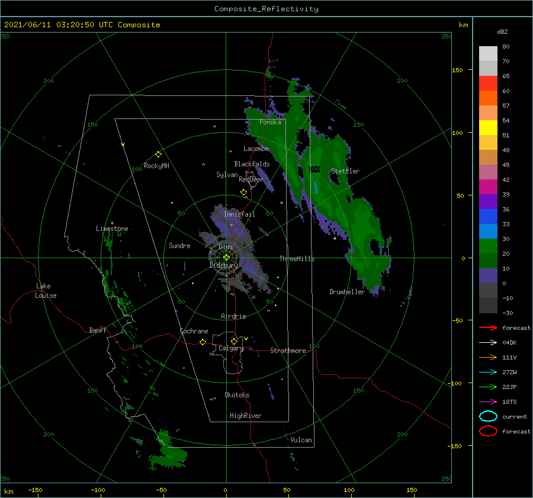Image resolution: width=533 pixels, height=498 pixels.
Task: Click the Lacombe label
Action: click(x=256, y=149)
